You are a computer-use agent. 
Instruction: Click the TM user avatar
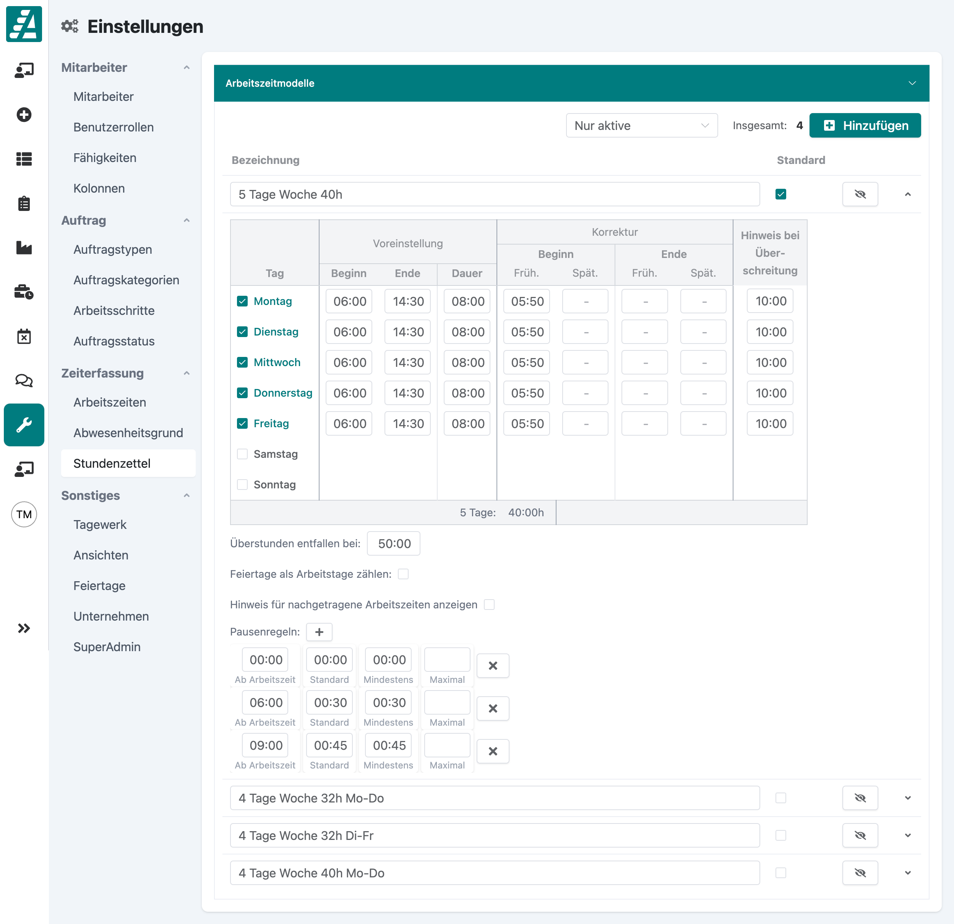point(24,514)
